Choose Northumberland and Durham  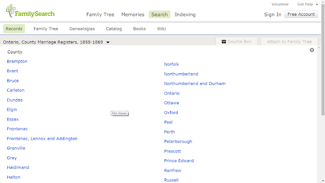click(x=195, y=83)
